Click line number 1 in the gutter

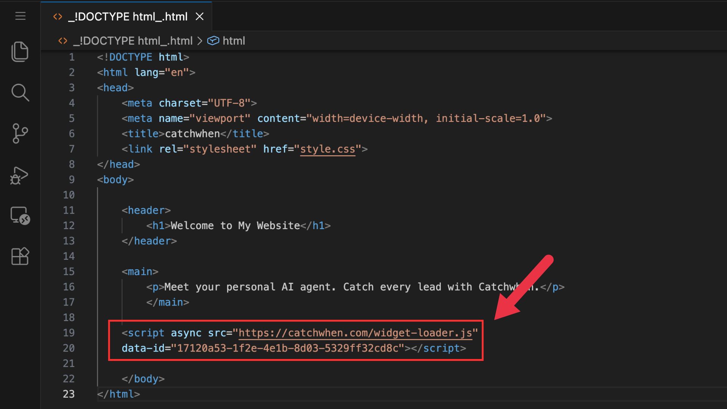pos(72,57)
